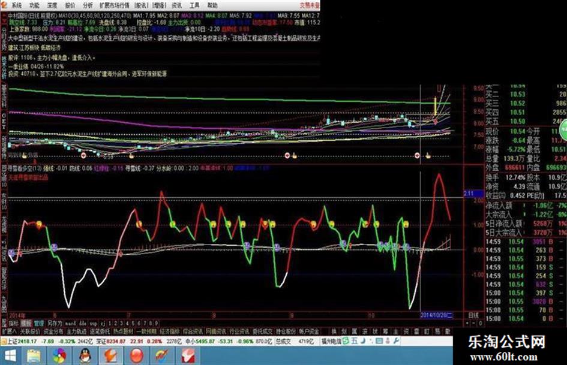Open the 系统 menu
The image size is (567, 365).
click(x=17, y=5)
